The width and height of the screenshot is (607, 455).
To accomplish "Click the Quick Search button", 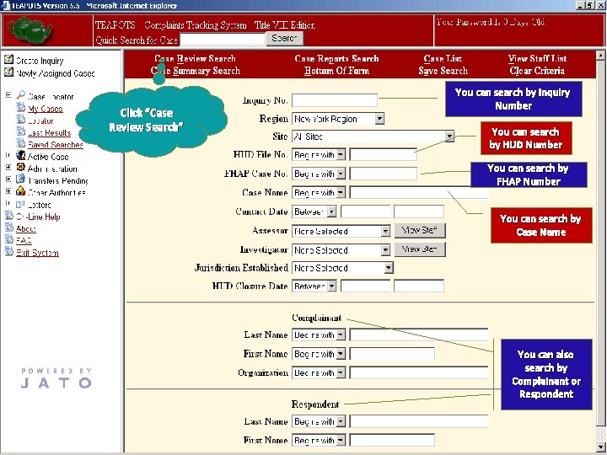I will pyautogui.click(x=285, y=38).
